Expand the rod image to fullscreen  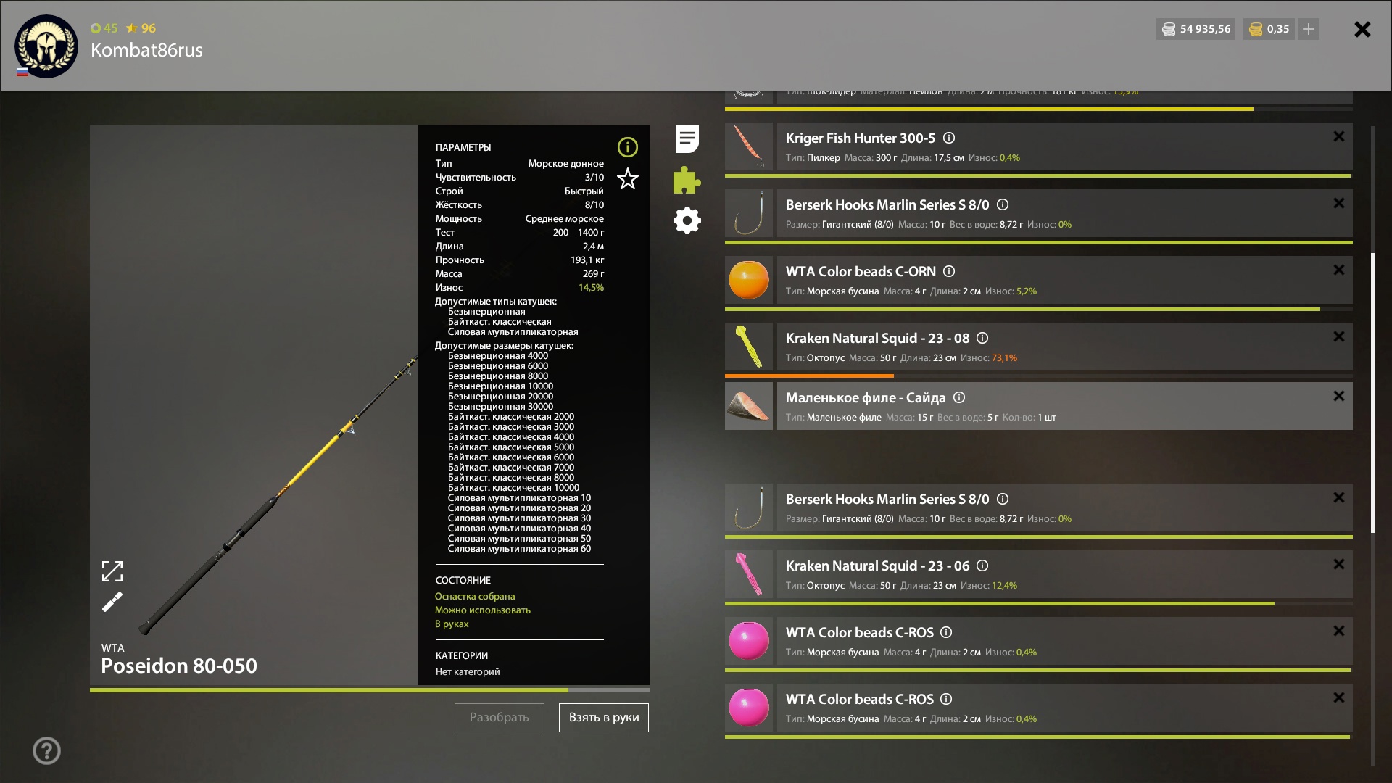pos(112,571)
